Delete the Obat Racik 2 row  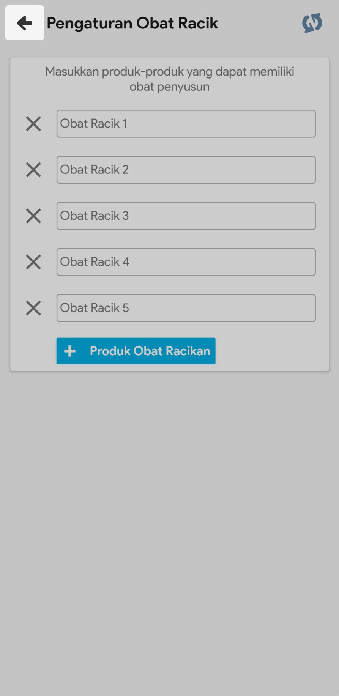(x=33, y=170)
